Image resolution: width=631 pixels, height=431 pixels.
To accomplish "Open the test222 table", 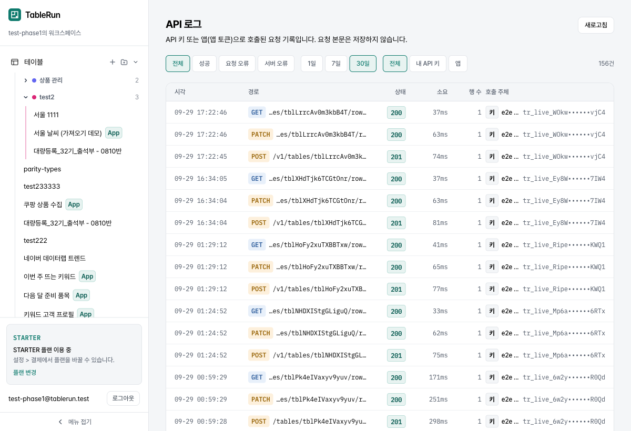I will pyautogui.click(x=35, y=240).
